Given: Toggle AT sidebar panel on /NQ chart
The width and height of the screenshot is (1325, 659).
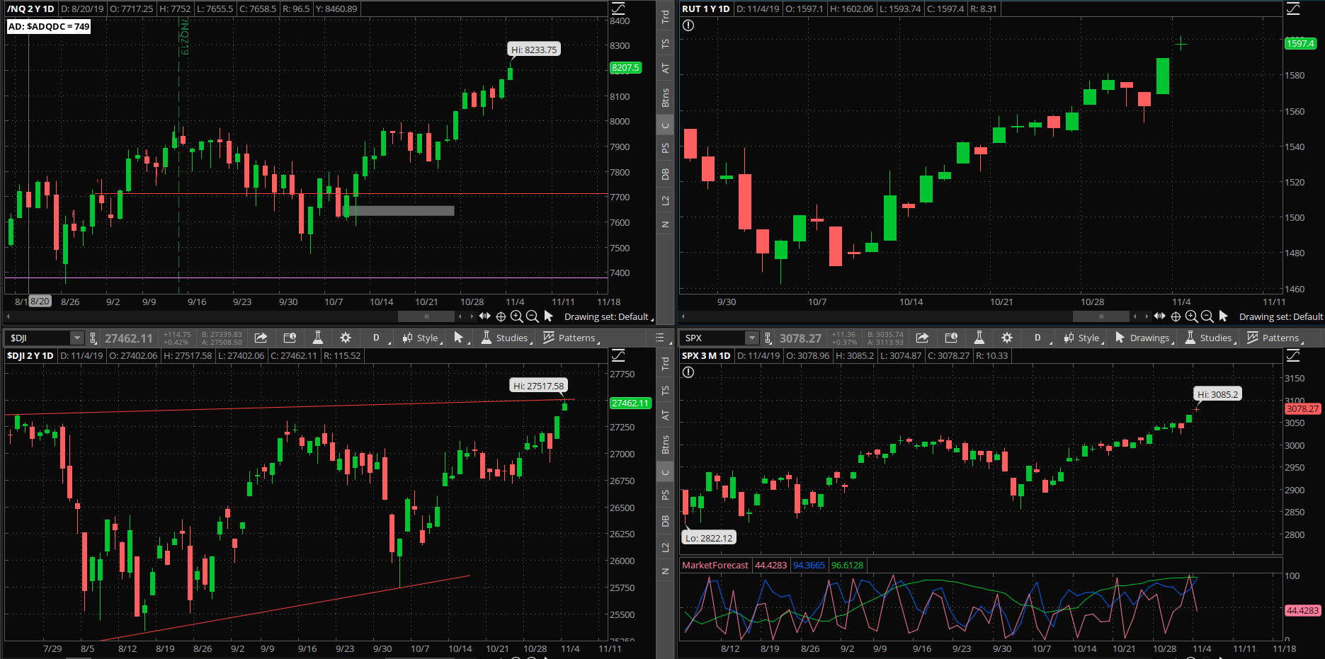Looking at the screenshot, I should [665, 69].
